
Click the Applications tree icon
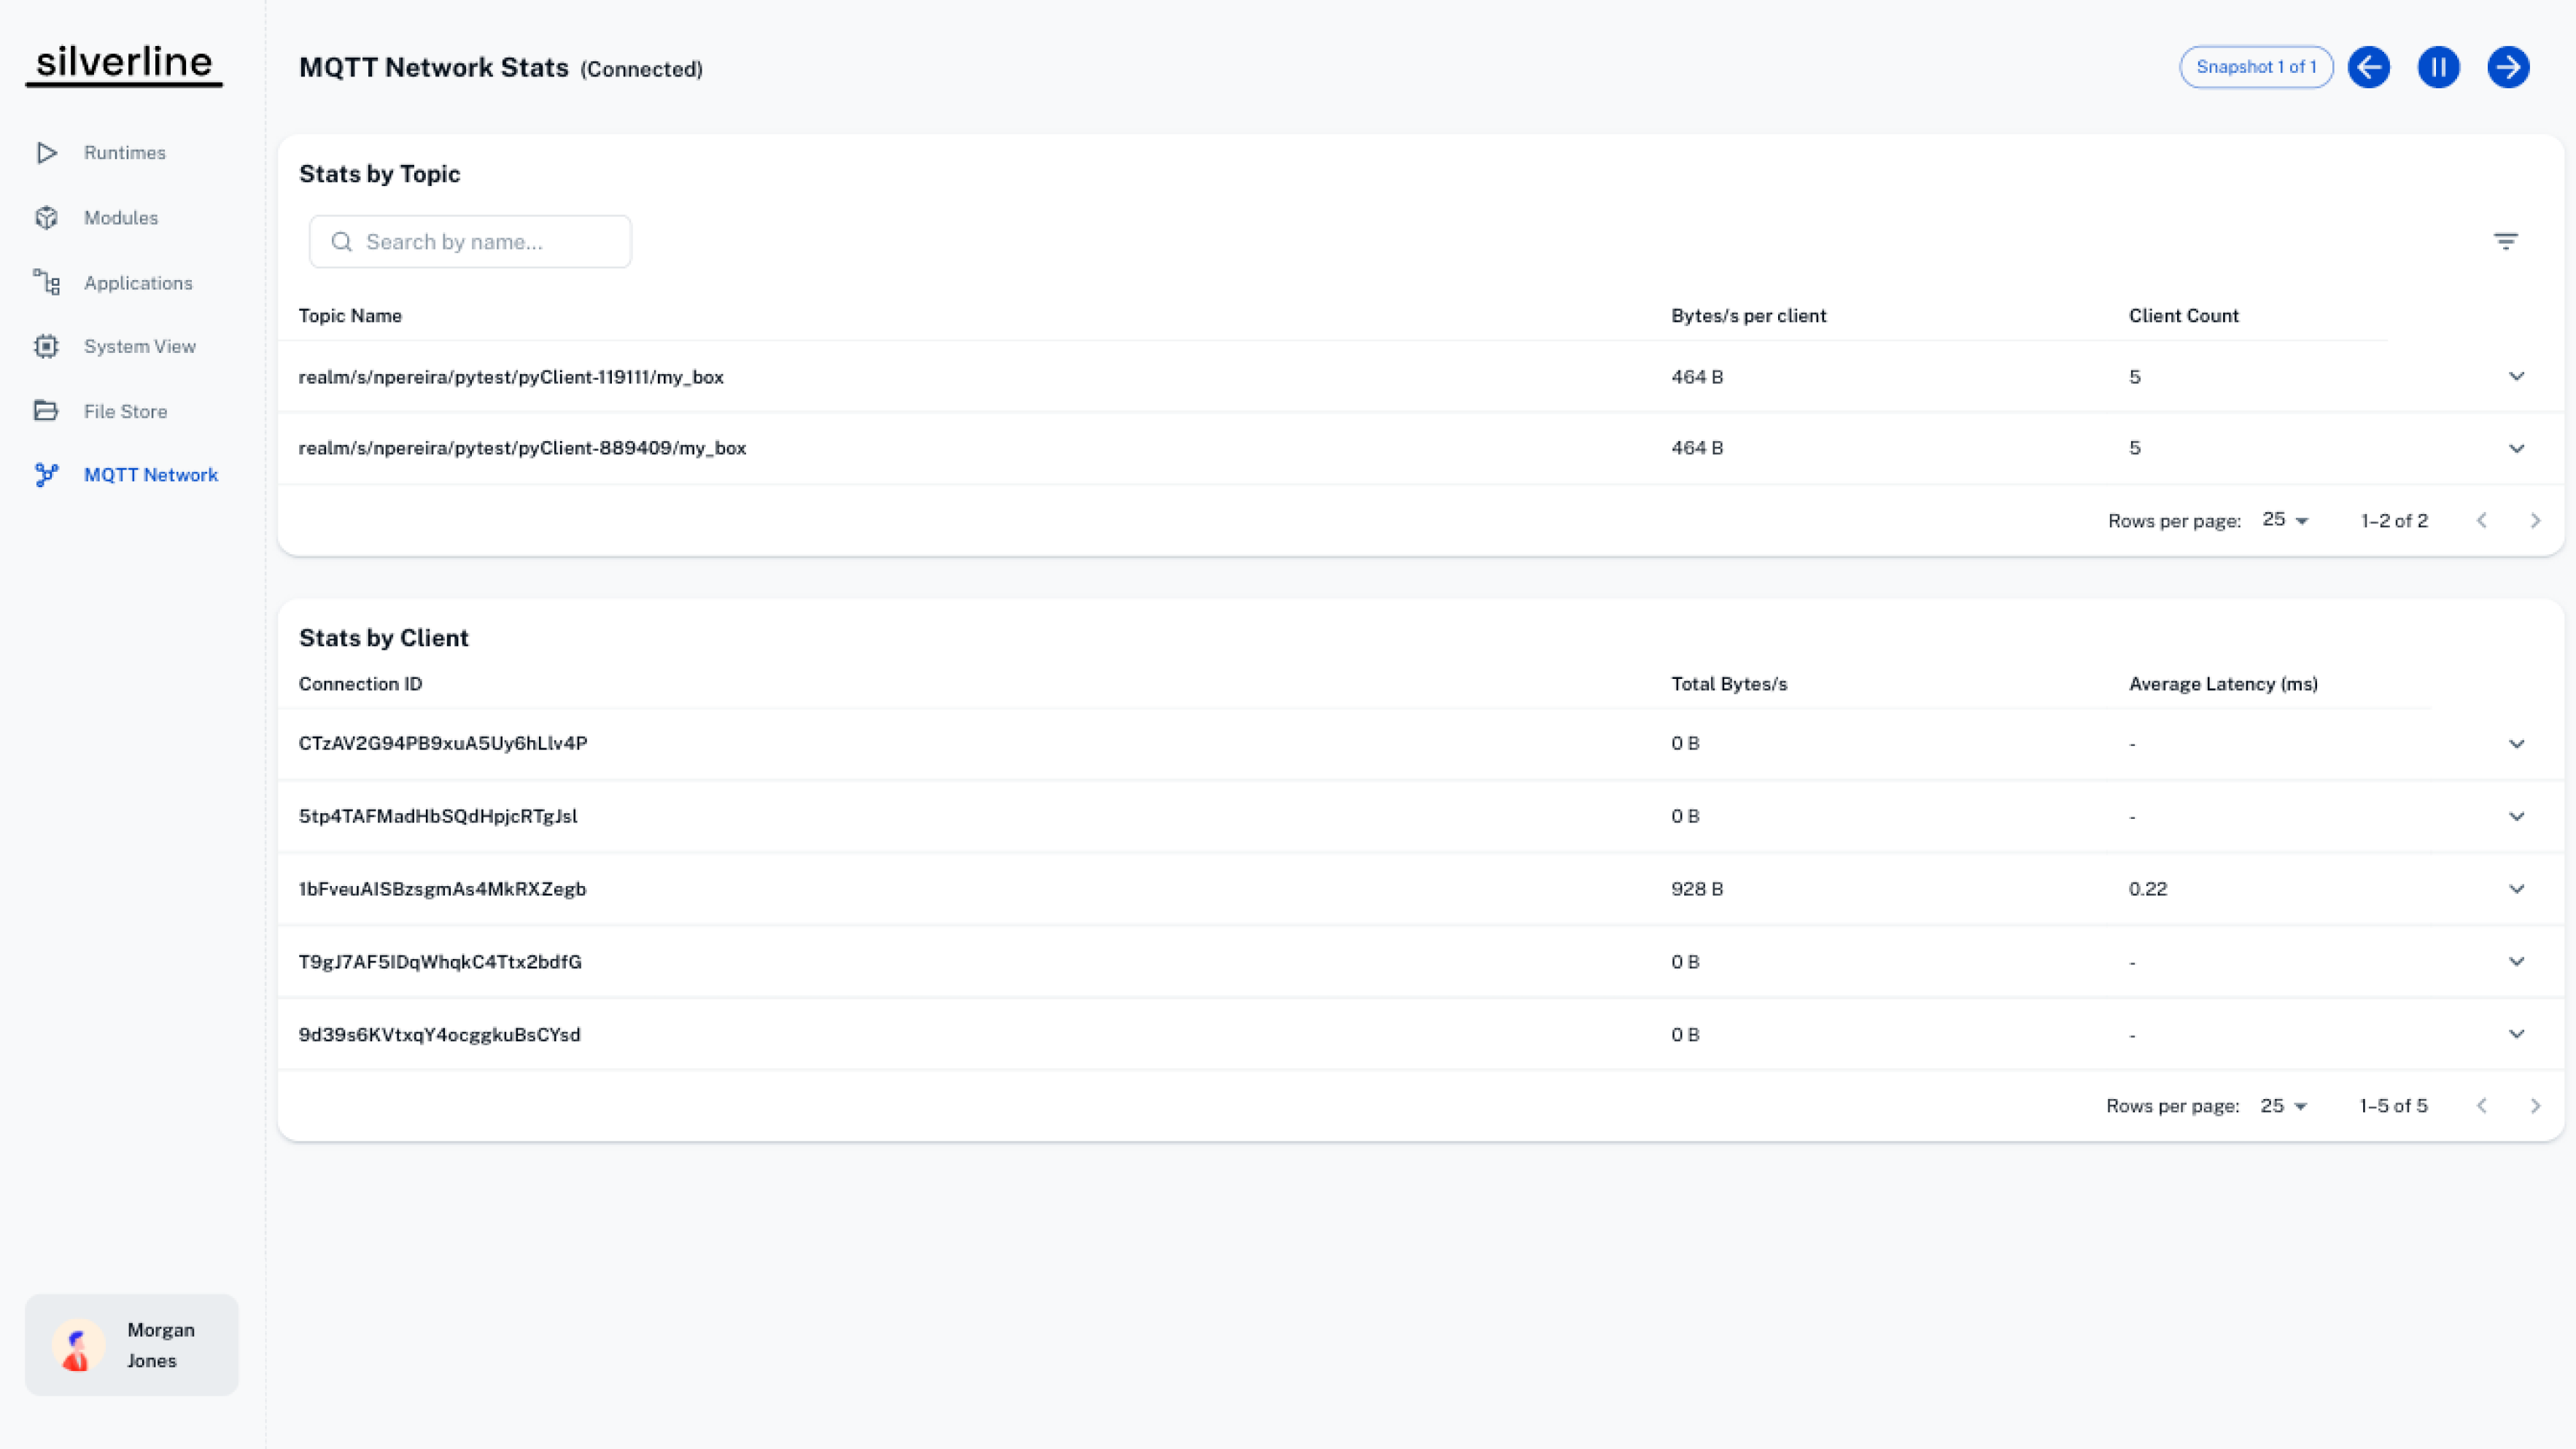click(x=46, y=283)
